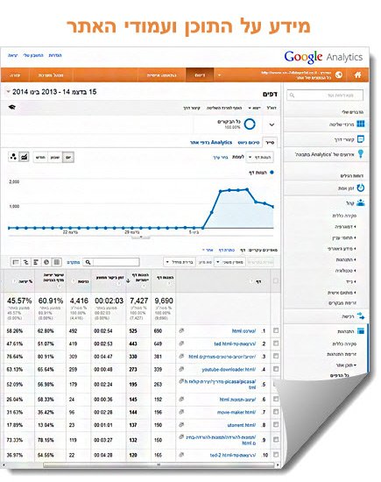Click the graduation cap help icon

click(x=12, y=107)
